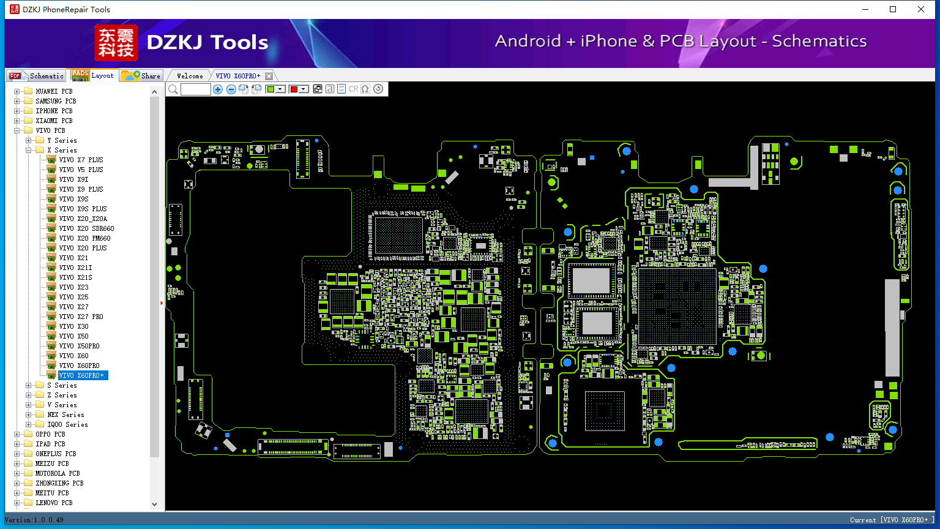Viewport: 940px width, 529px height.
Task: Toggle the blue horizontal-lines toolbar icon
Action: click(x=341, y=89)
